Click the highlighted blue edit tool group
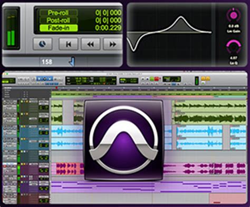Screen dimensions: 250x207 coord(45,78)
